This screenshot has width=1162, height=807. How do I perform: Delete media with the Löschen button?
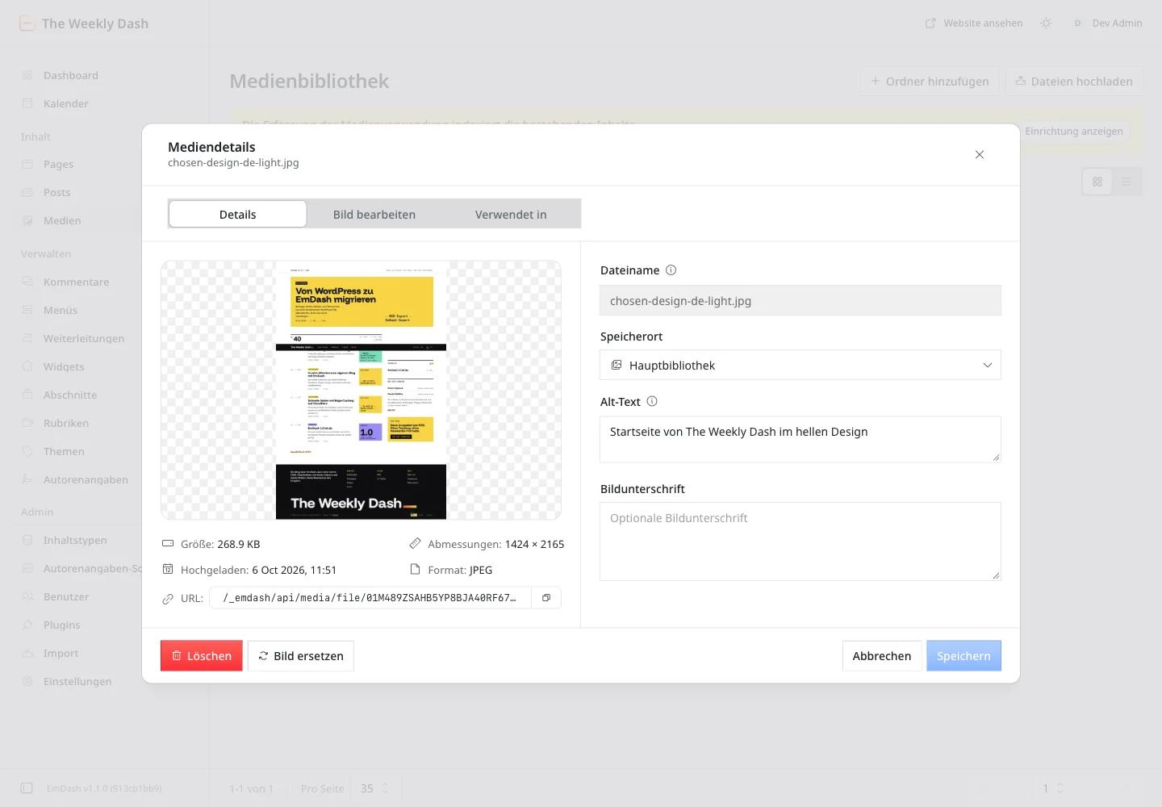click(x=202, y=656)
